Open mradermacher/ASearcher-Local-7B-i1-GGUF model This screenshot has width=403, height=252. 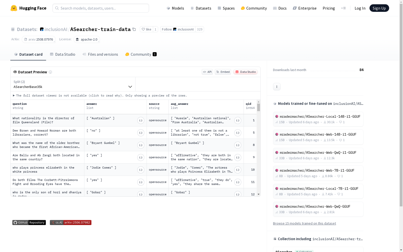click(x=318, y=191)
